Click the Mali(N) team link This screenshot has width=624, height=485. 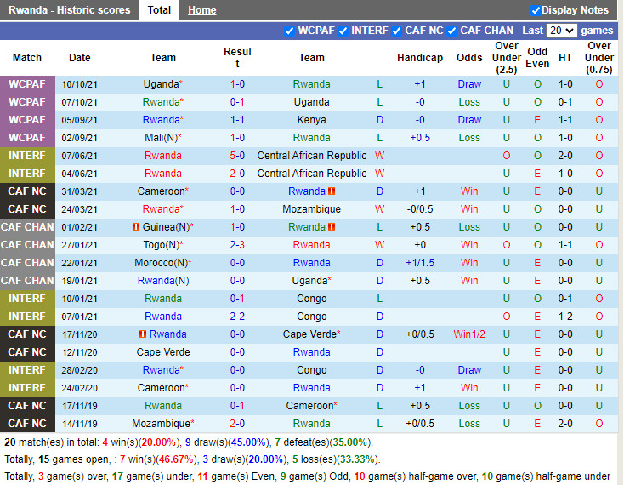coord(162,138)
